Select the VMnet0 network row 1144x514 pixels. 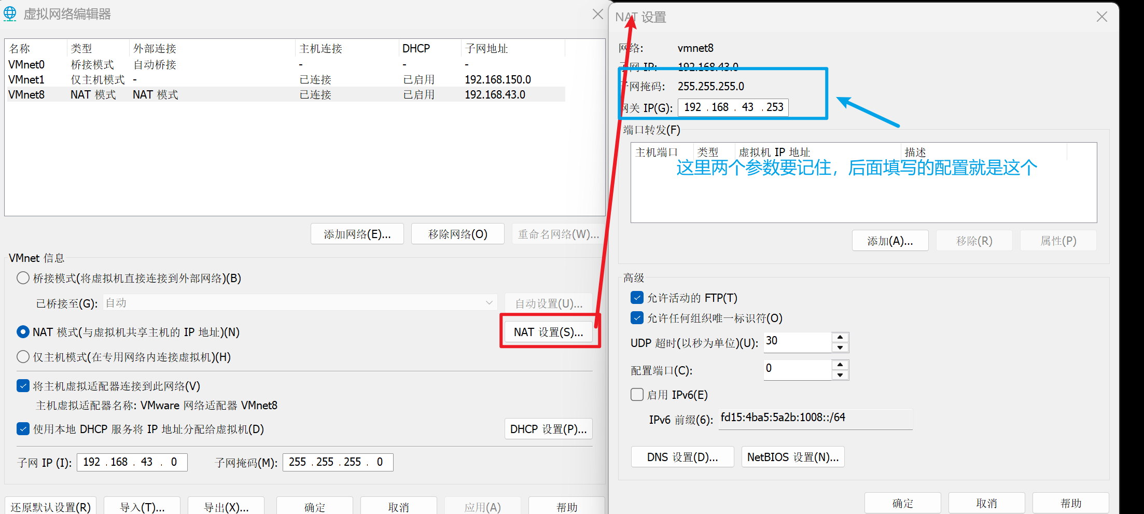(x=285, y=64)
